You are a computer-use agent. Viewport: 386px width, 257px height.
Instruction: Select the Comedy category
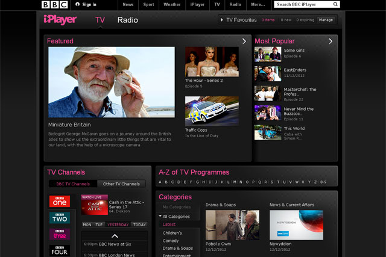pos(171,241)
